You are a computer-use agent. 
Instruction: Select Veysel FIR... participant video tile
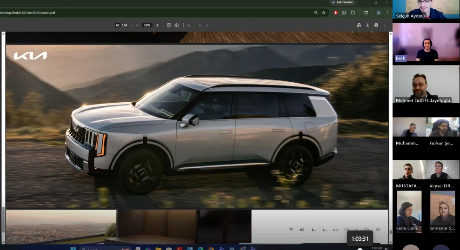pyautogui.click(x=443, y=170)
